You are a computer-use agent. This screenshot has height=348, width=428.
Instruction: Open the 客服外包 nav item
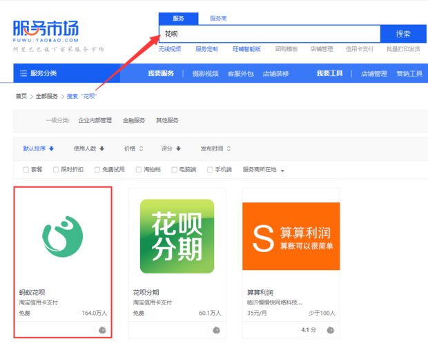point(241,73)
